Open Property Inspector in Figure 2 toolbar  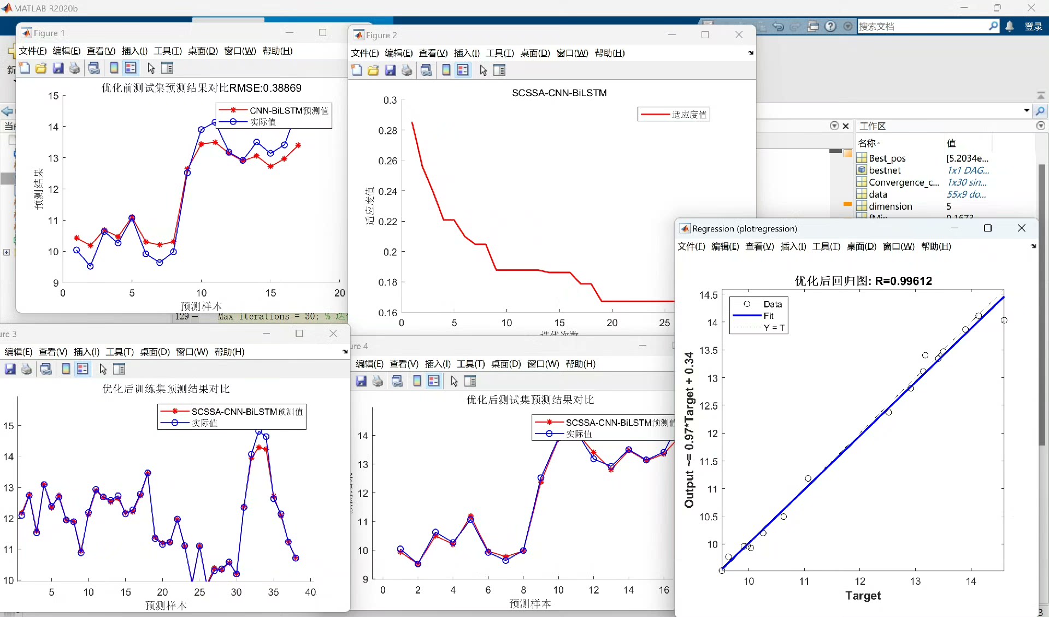[x=499, y=70]
